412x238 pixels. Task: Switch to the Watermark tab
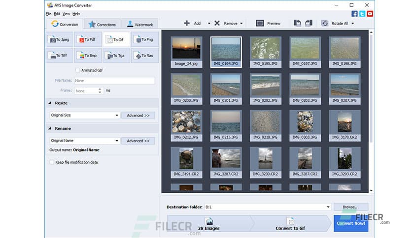pyautogui.click(x=140, y=24)
